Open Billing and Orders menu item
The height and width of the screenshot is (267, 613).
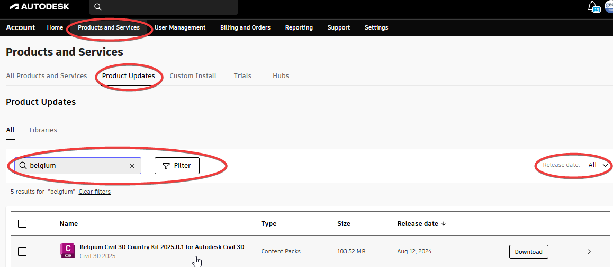pyautogui.click(x=246, y=27)
